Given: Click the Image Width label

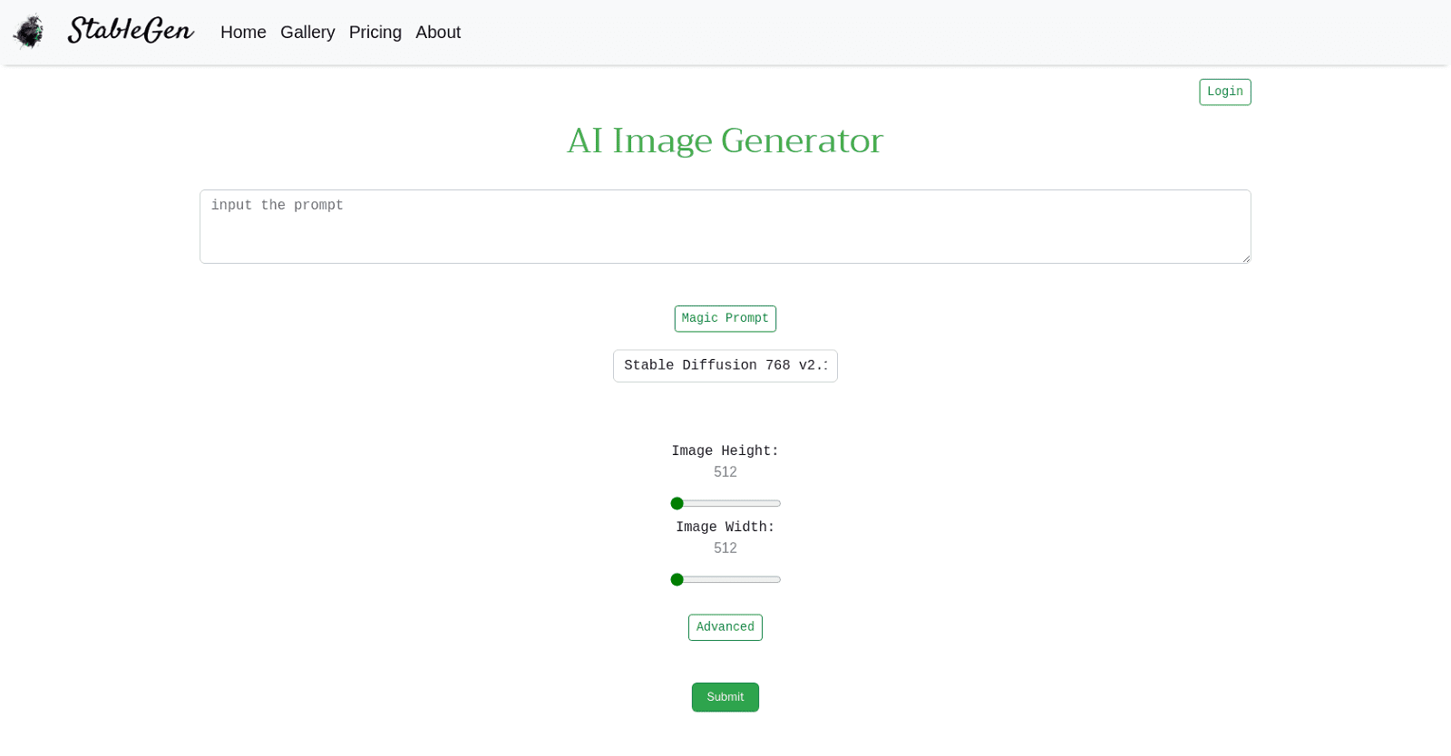Looking at the screenshot, I should 725,528.
